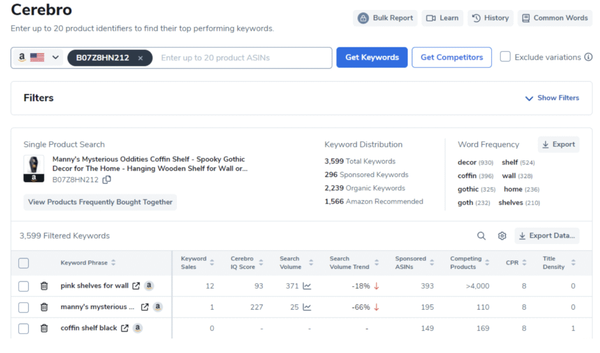Delete the 'manny's mysterious' keyword
This screenshot has width=600, height=353.
click(45, 307)
